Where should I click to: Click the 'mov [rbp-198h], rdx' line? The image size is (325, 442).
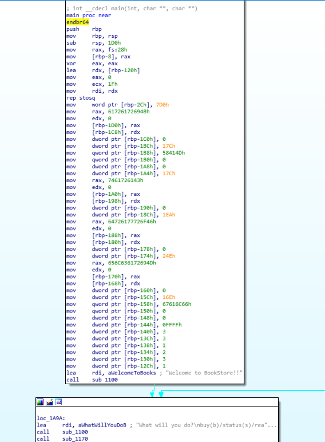tap(104, 201)
